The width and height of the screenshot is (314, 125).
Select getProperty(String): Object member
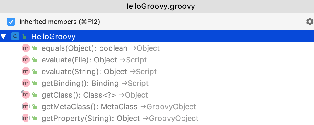pos(91,118)
